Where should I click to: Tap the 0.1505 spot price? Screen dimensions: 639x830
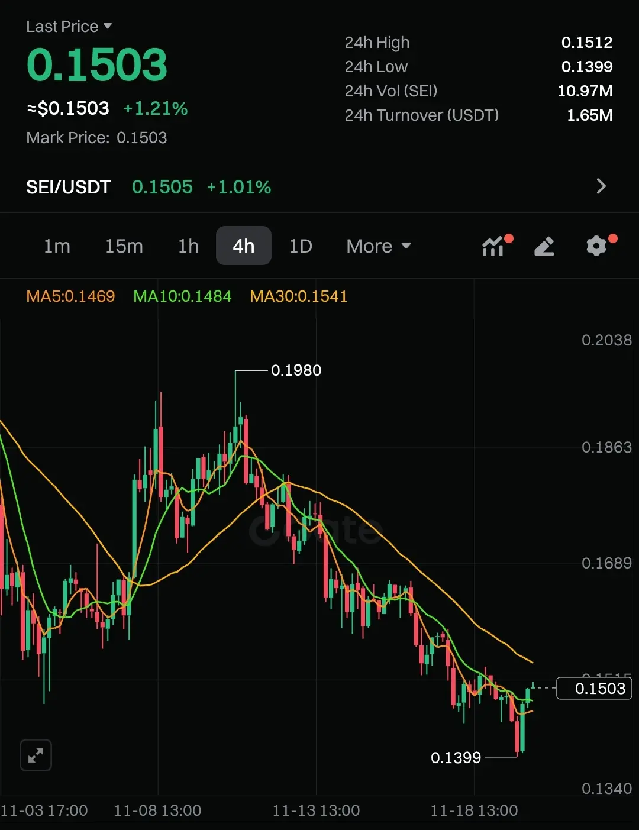[x=162, y=187]
